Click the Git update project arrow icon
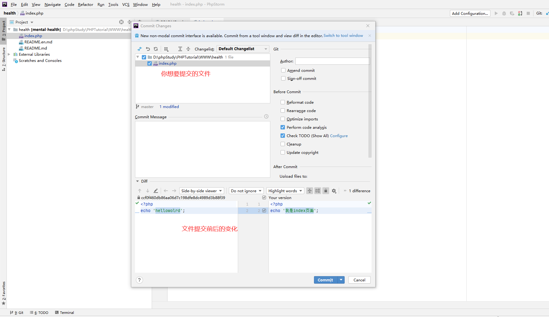Image resolution: width=549 pixels, height=317 pixels. [547, 13]
